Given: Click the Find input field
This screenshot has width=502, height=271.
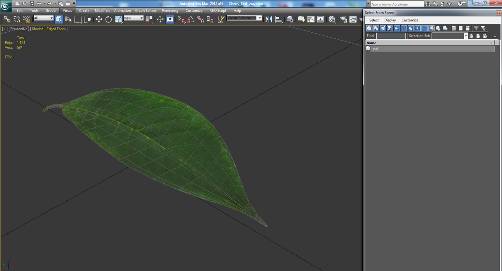Looking at the screenshot, I should click(x=391, y=36).
